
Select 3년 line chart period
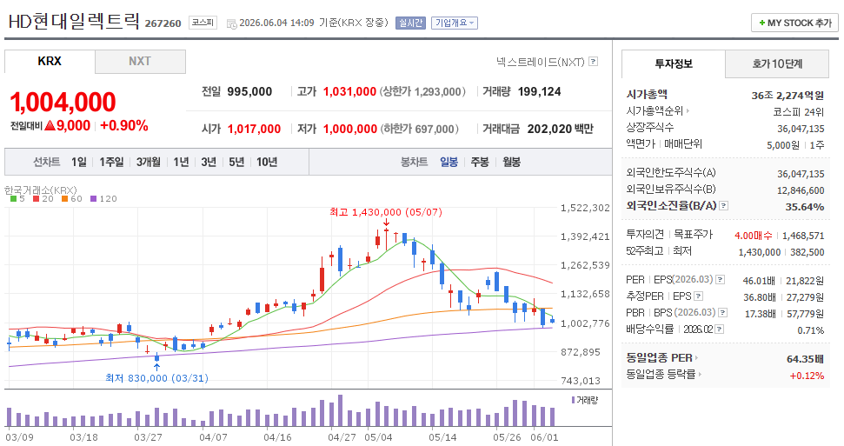(x=209, y=162)
